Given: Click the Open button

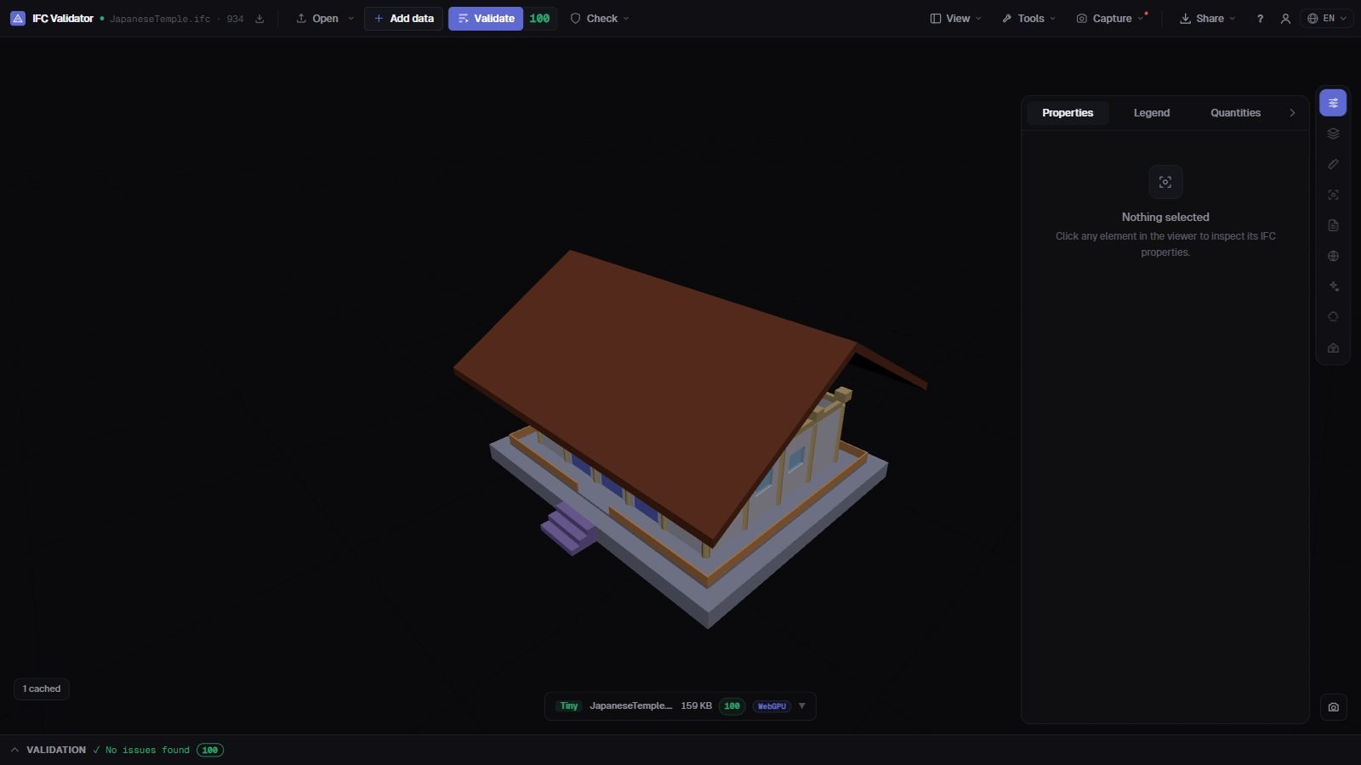Looking at the screenshot, I should [316, 19].
